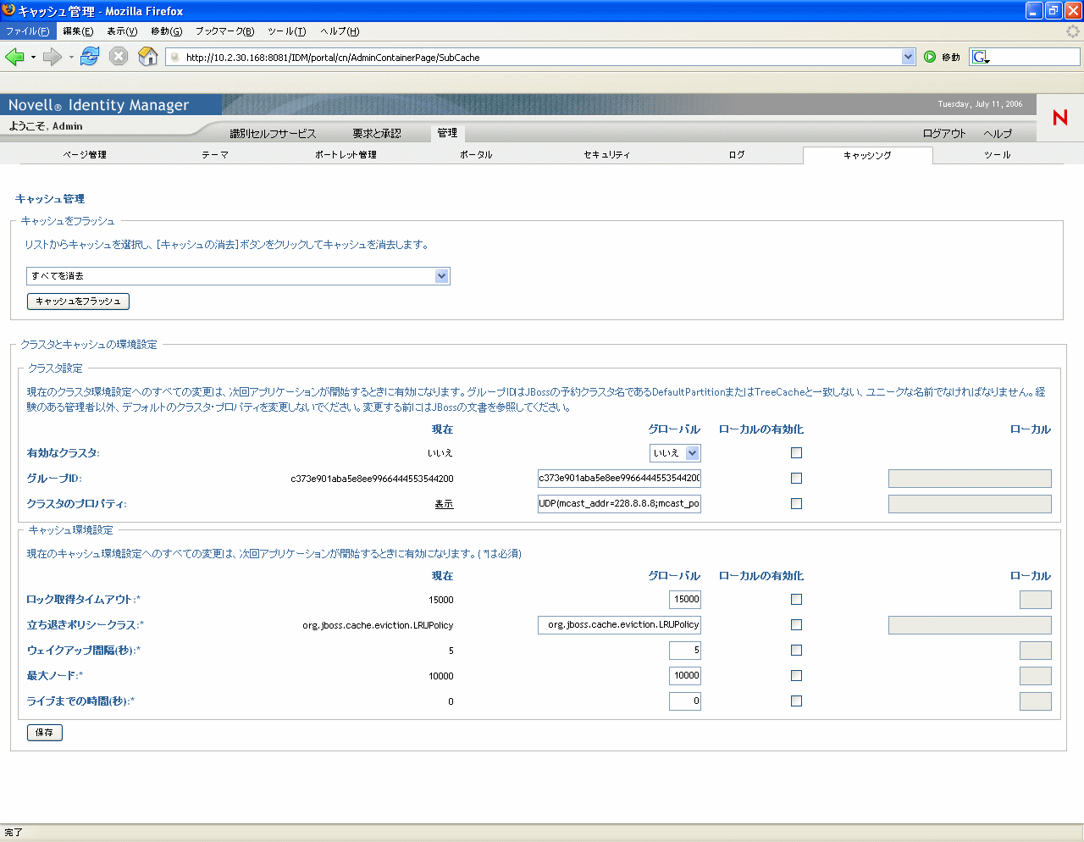Open the 移動 menu in the menu bar
1084x842 pixels.
166,31
